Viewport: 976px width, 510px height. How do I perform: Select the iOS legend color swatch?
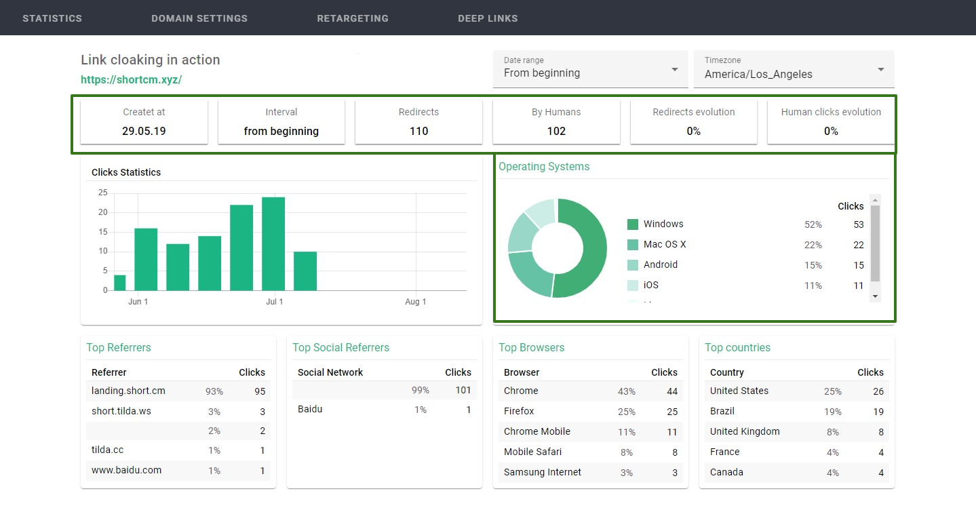[633, 286]
